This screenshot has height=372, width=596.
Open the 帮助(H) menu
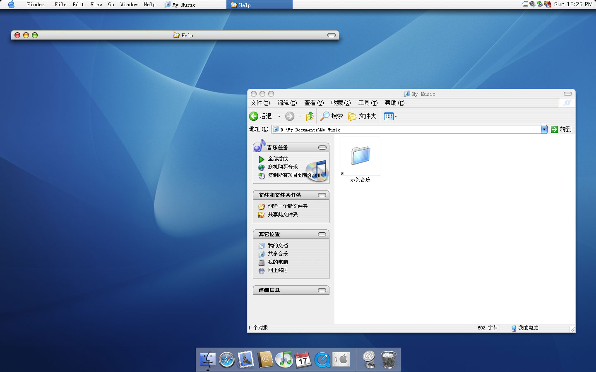point(394,103)
